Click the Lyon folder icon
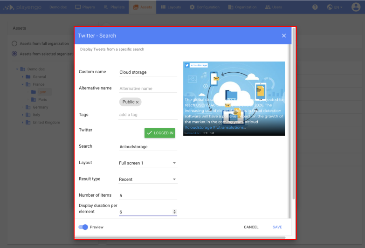365x248 pixels. click(x=34, y=92)
